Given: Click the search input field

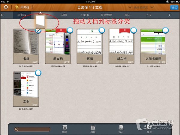Looking at the screenshot, I should pyautogui.click(x=32, y=129).
